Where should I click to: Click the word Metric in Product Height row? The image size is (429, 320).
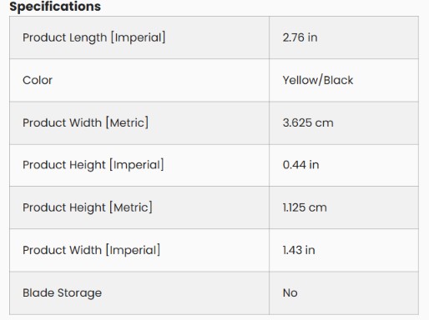(131, 207)
